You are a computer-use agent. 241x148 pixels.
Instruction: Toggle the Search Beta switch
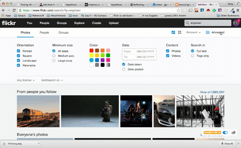(225, 132)
